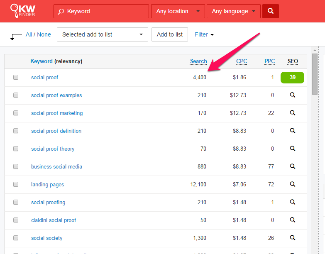The height and width of the screenshot is (254, 325).
Task: Expand the Any language dropdown
Action: coord(233,11)
